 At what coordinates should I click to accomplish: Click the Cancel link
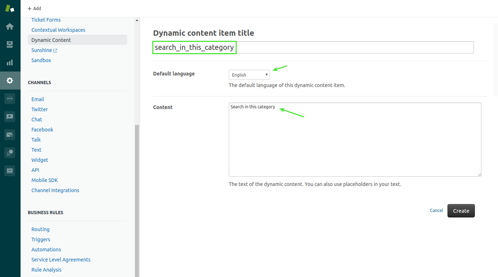pyautogui.click(x=436, y=211)
